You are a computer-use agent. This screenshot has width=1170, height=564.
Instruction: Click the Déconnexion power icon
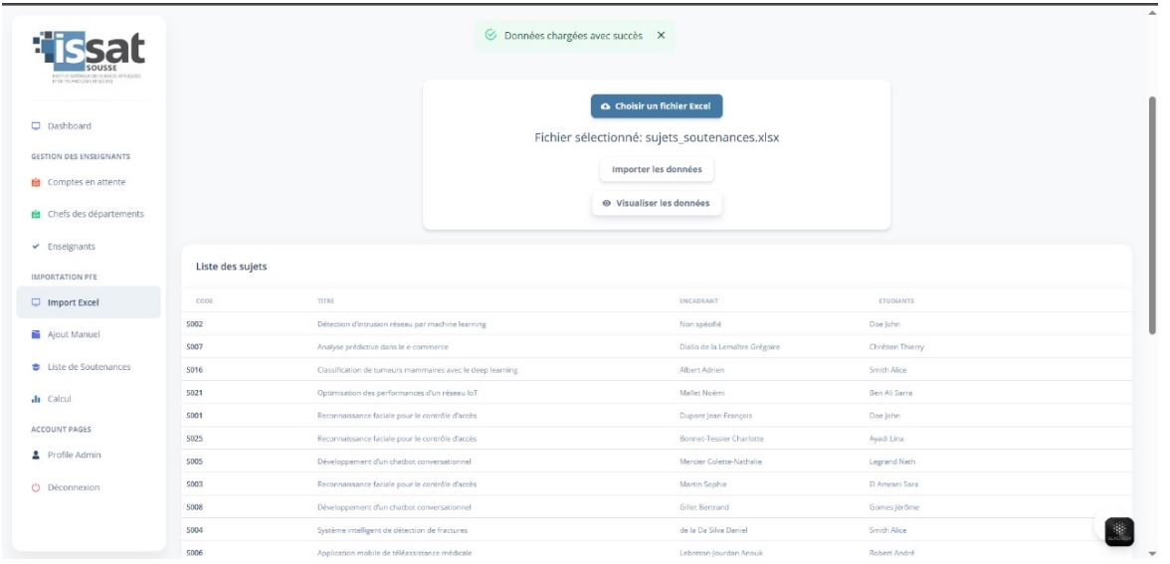click(37, 487)
